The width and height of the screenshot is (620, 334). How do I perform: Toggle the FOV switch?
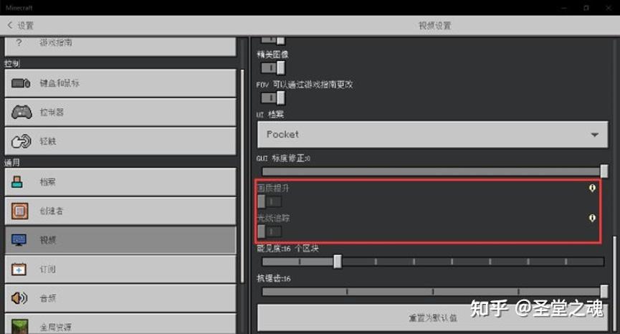tap(273, 97)
